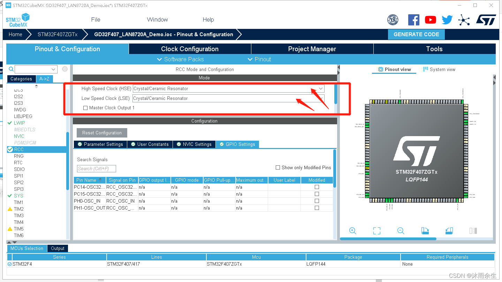
Task: Select LWIP in the peripheral list
Action: 19,123
